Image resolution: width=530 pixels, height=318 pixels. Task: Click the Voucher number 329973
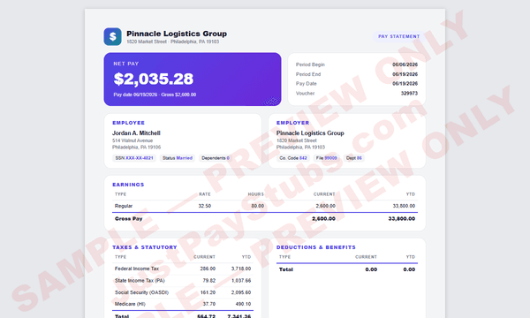tap(409, 94)
